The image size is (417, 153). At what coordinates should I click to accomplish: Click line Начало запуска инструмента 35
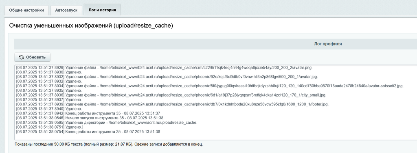point(90,118)
